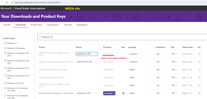Open info for Windows 10 IoT Enterprise LTSC 2021 row
Screen dimensions: 207x99
pyautogui.click(x=199, y=69)
